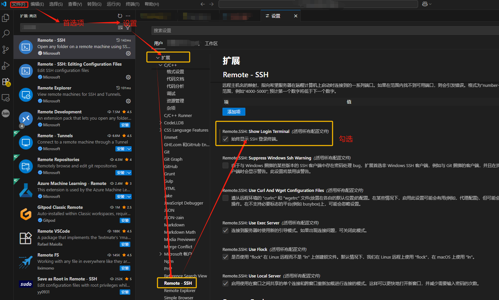Enable Suppress Windows Ssh Warning checkbox

(x=225, y=165)
